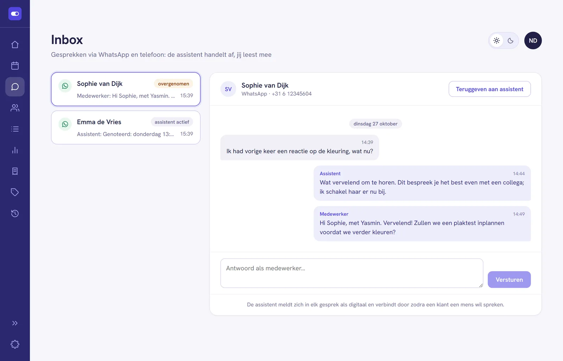
Task: Click WhatsApp icon on Emma de Vries card
Action: [x=65, y=124]
